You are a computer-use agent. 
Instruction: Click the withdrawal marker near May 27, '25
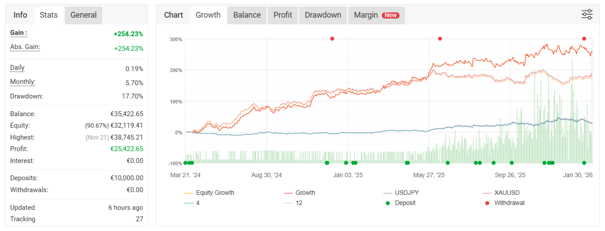coord(440,39)
